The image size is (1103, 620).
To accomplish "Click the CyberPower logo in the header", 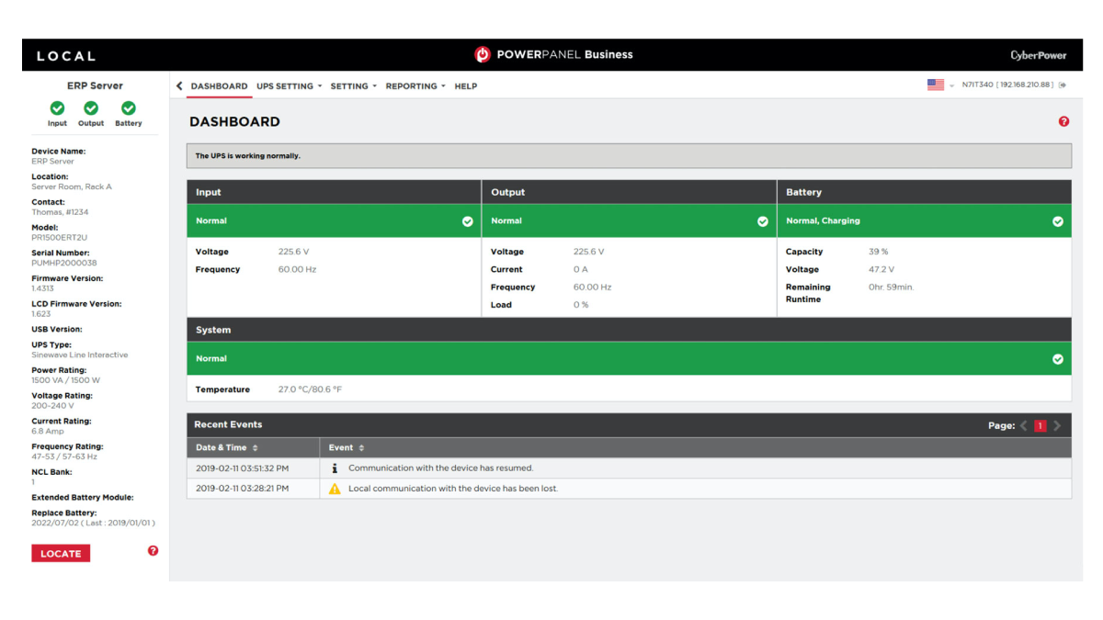I will (1037, 54).
